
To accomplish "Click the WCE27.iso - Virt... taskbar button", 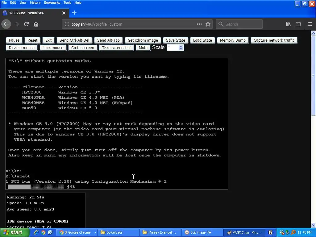I will [244, 232].
